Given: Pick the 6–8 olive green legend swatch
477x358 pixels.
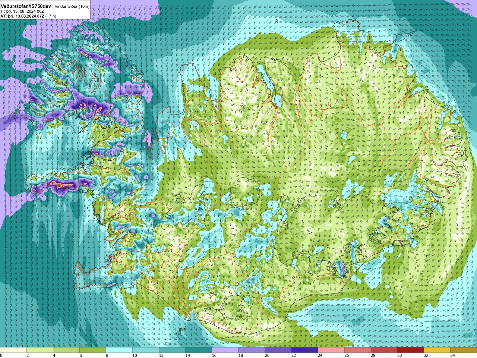Looking at the screenshot, I should (x=93, y=351).
